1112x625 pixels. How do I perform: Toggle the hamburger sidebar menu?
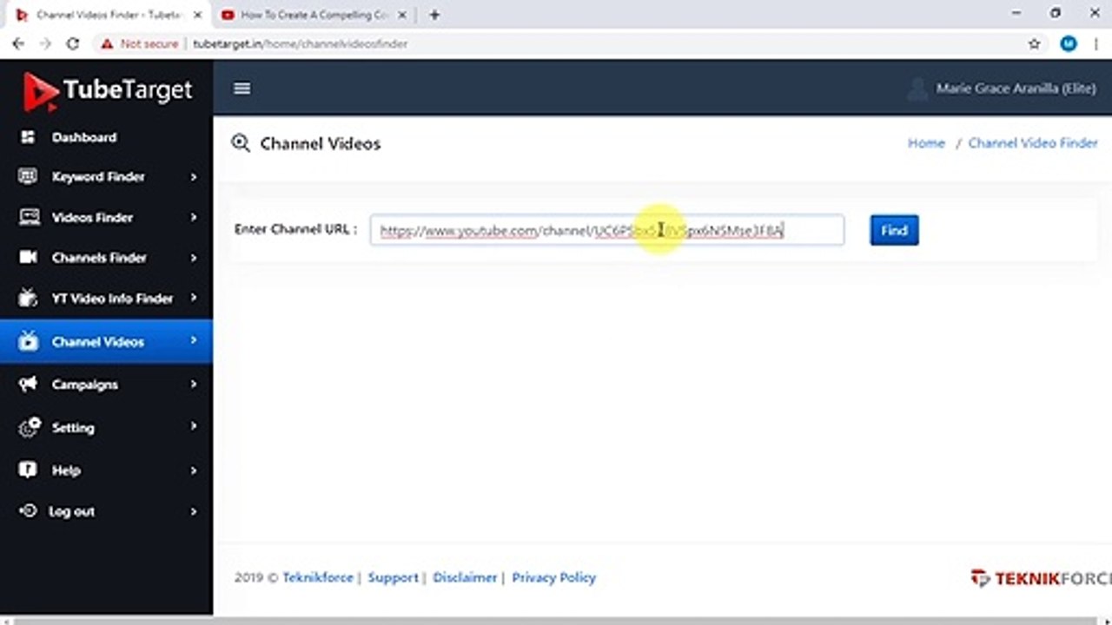click(242, 89)
